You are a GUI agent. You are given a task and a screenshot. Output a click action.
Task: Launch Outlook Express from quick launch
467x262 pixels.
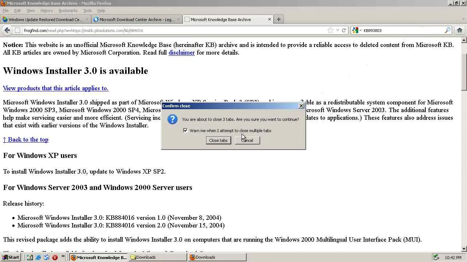pos(46,257)
